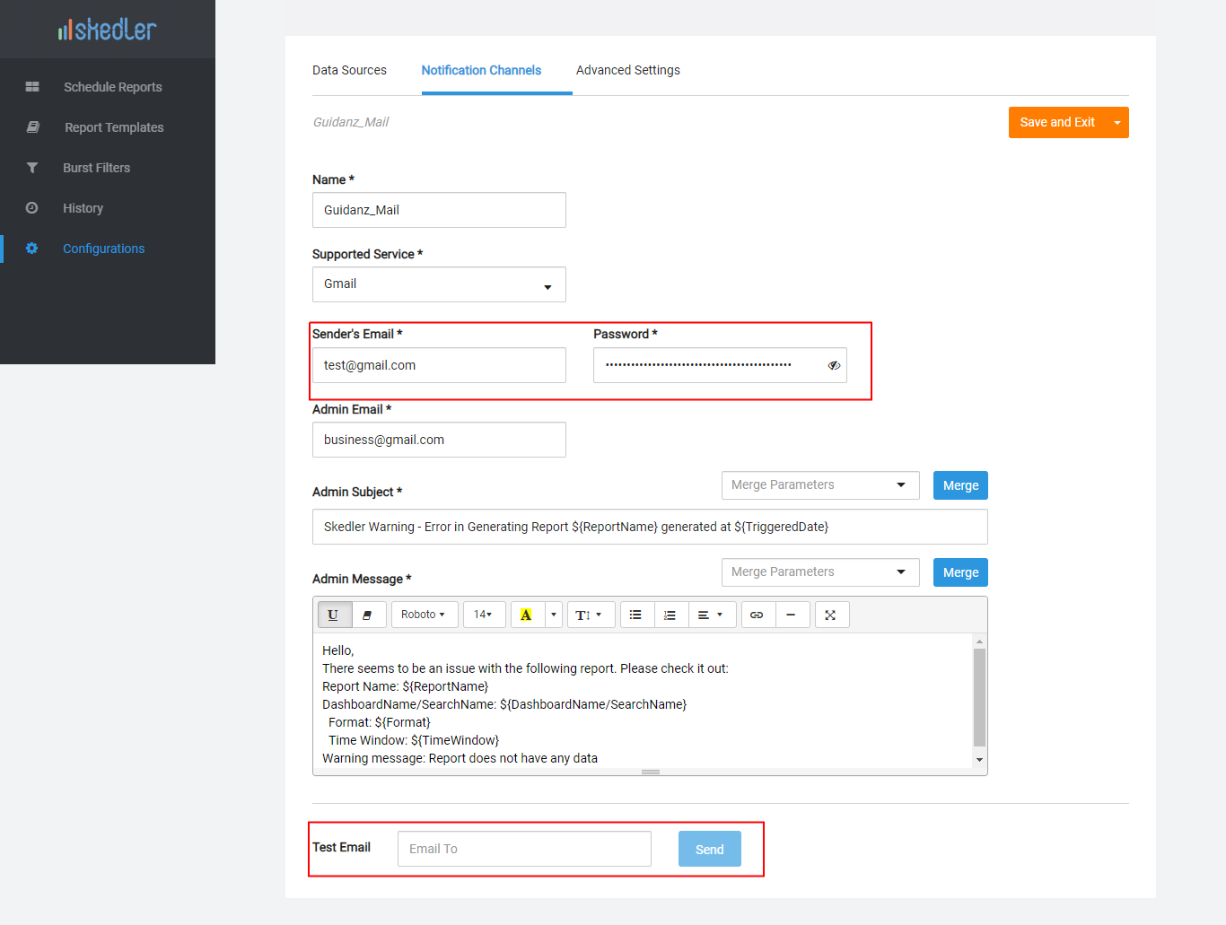Select the Notification Channels tab
1226x925 pixels.
(481, 70)
